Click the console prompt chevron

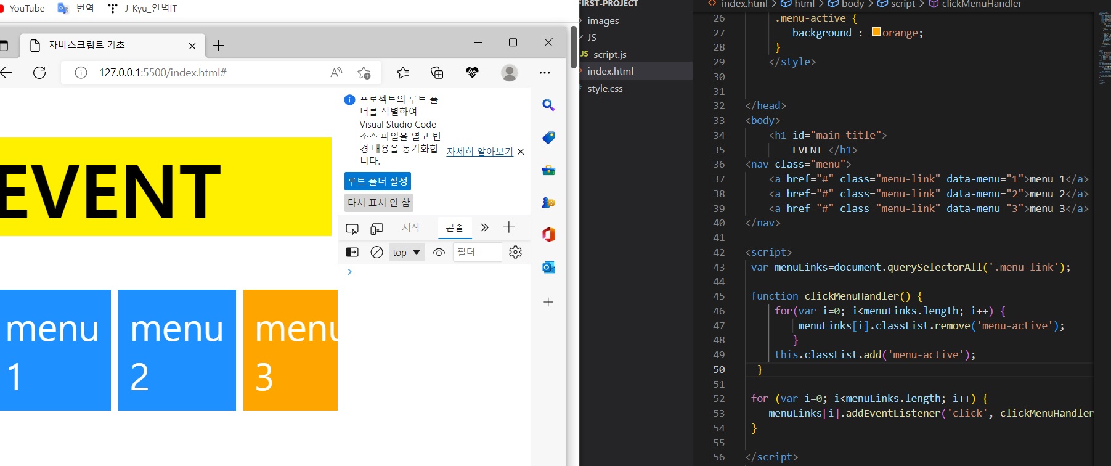pos(349,272)
